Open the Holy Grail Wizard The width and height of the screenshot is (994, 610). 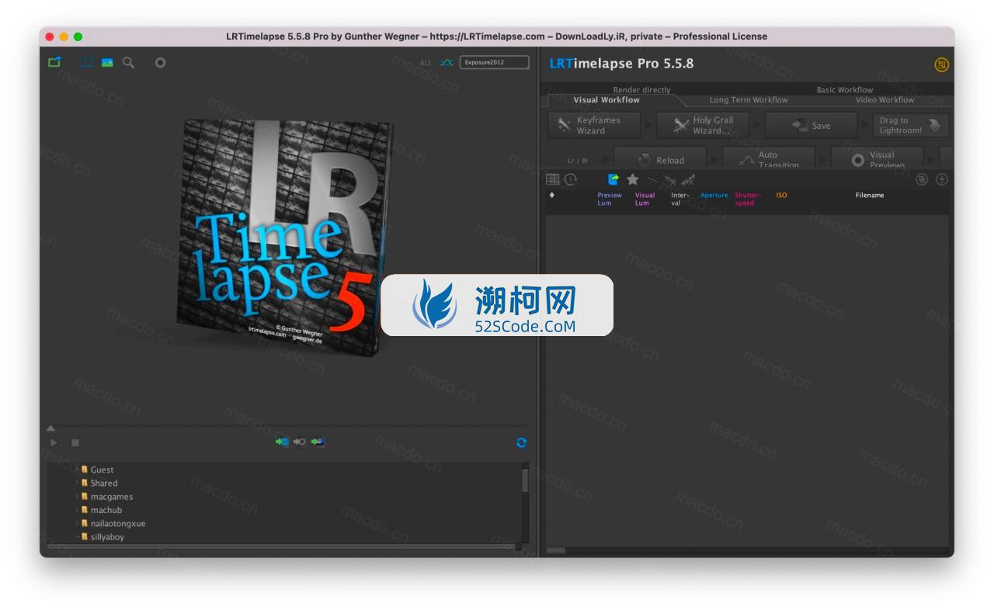(703, 125)
